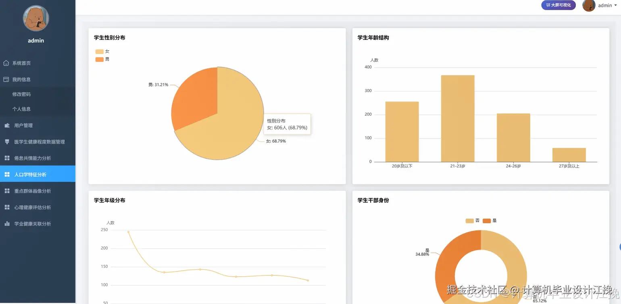Toggle the 女 legend in gender chart
The width and height of the screenshot is (621, 304).
pos(102,52)
